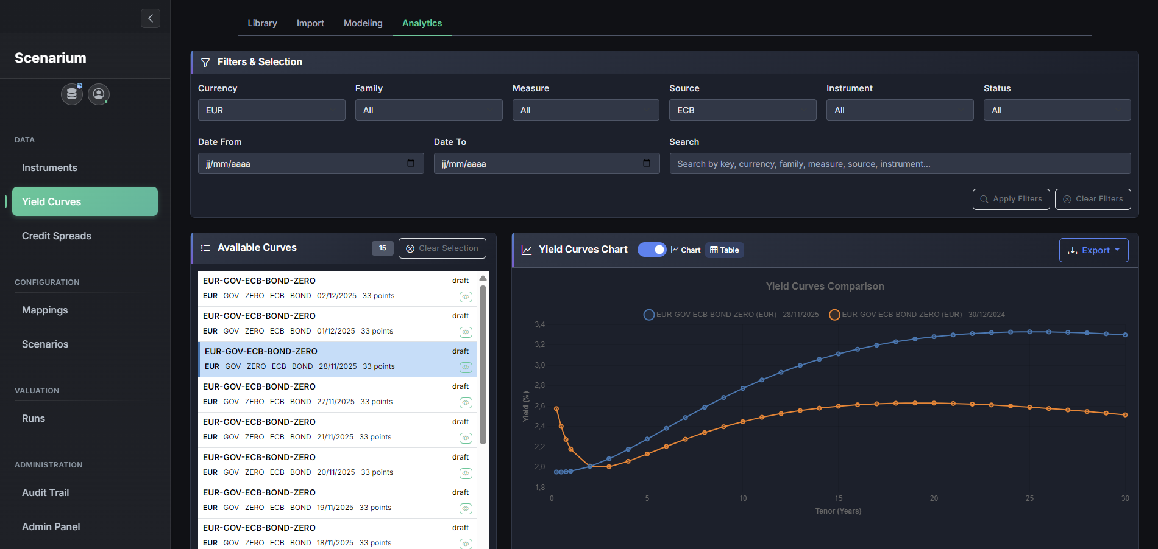Toggle visibility of the 27/11/2025 curve
Viewport: 1158px width, 549px height.
pyautogui.click(x=466, y=403)
